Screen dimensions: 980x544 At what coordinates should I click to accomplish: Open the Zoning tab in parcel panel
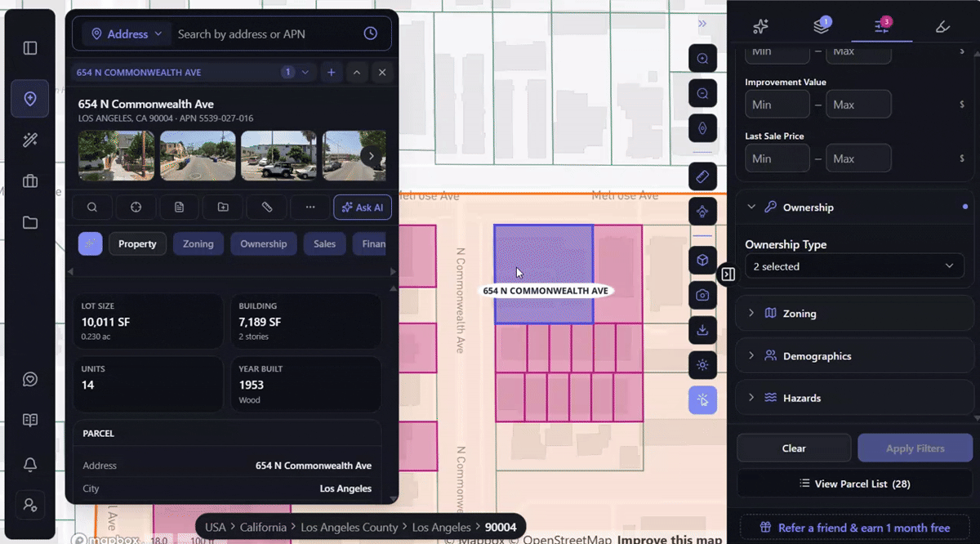coord(198,243)
